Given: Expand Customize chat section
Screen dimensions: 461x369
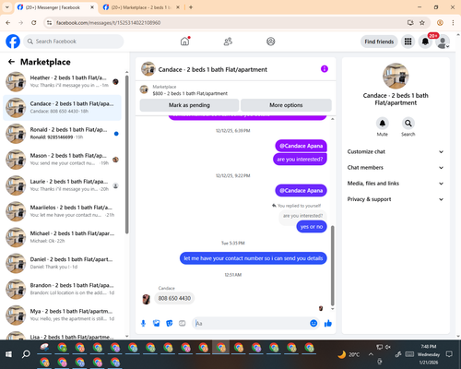Looking at the screenshot, I should [x=396, y=151].
